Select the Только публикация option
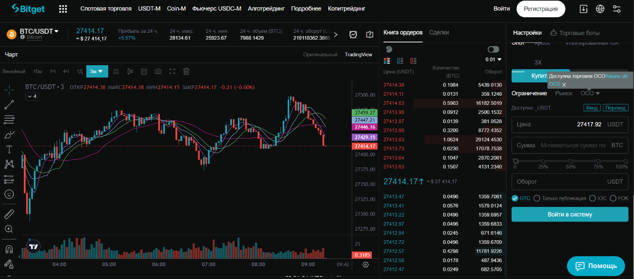This screenshot has height=279, width=634. (560, 198)
